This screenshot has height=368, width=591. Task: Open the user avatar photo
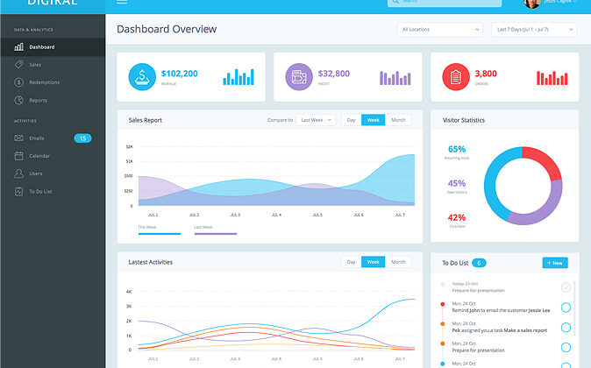click(532, 3)
